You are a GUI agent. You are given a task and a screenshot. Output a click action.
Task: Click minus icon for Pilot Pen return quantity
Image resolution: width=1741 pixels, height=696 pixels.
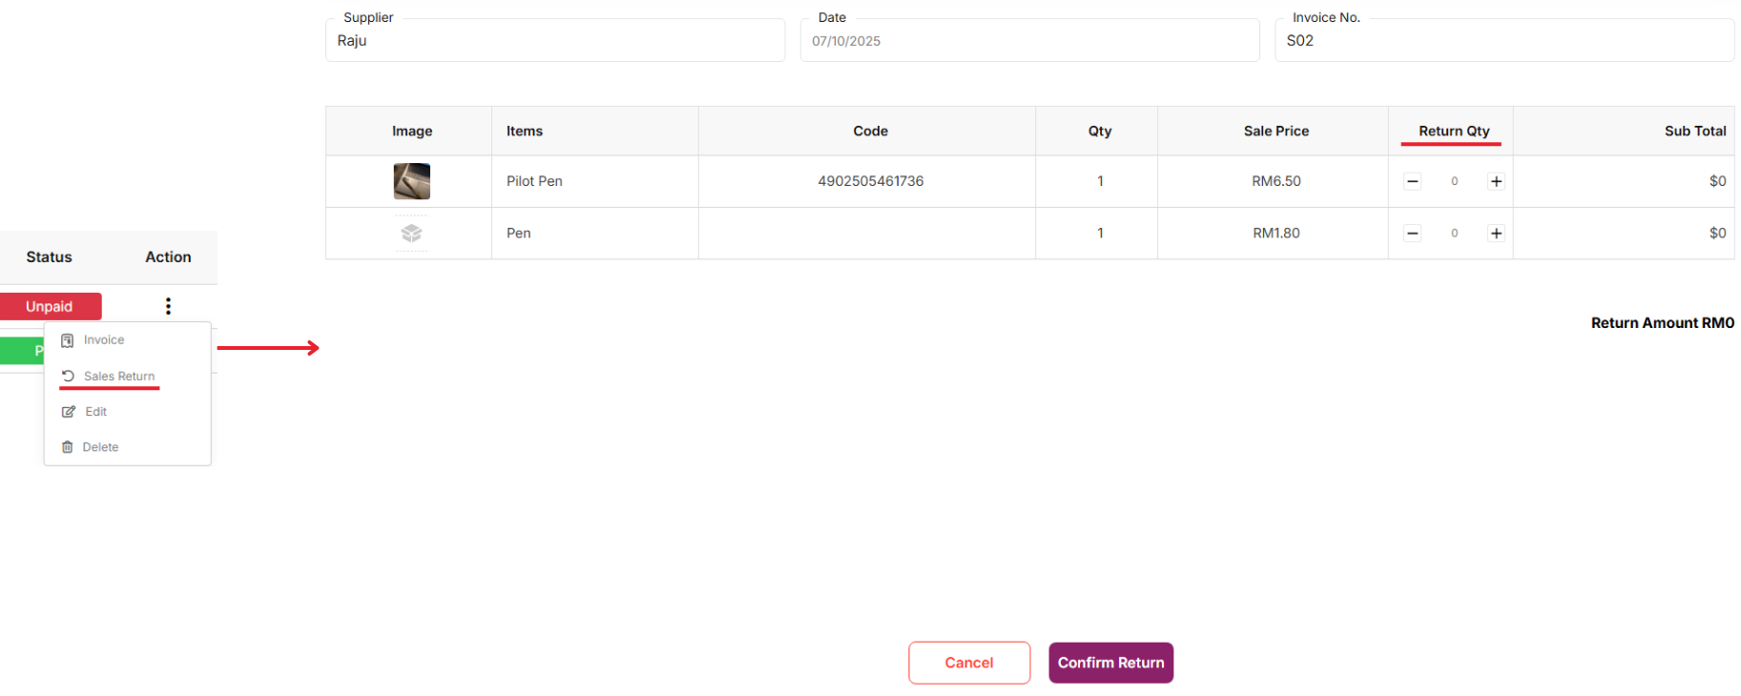pos(1413,181)
